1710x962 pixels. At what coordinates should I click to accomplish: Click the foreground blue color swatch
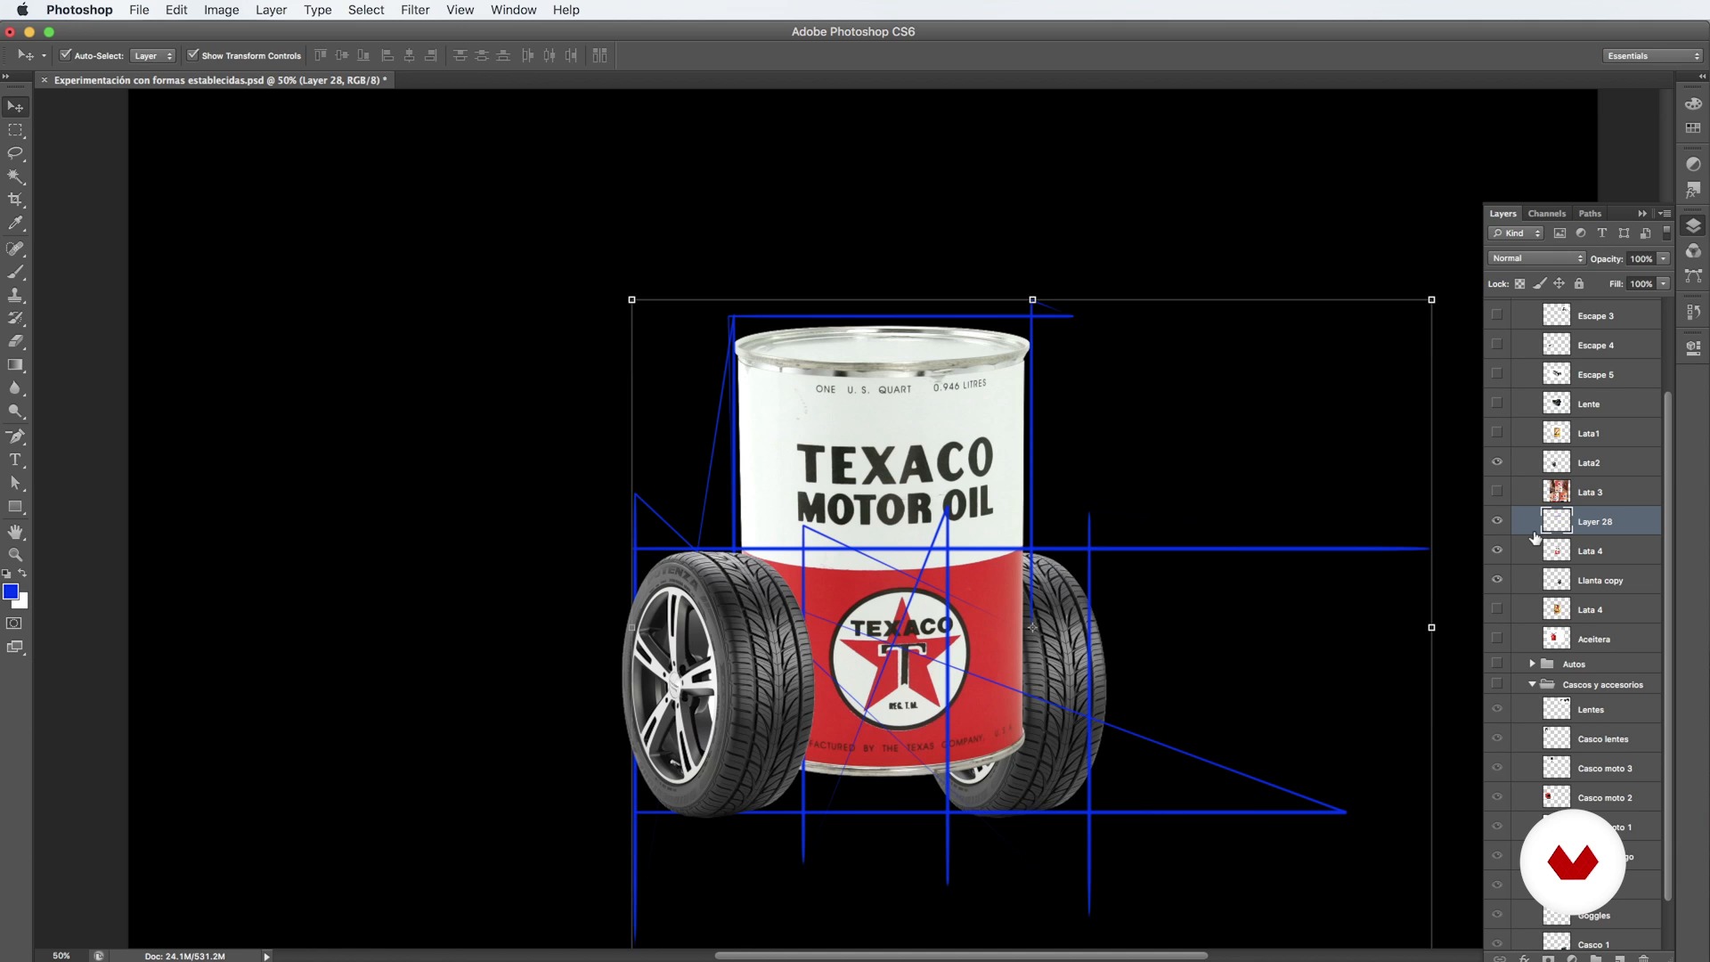click(10, 591)
